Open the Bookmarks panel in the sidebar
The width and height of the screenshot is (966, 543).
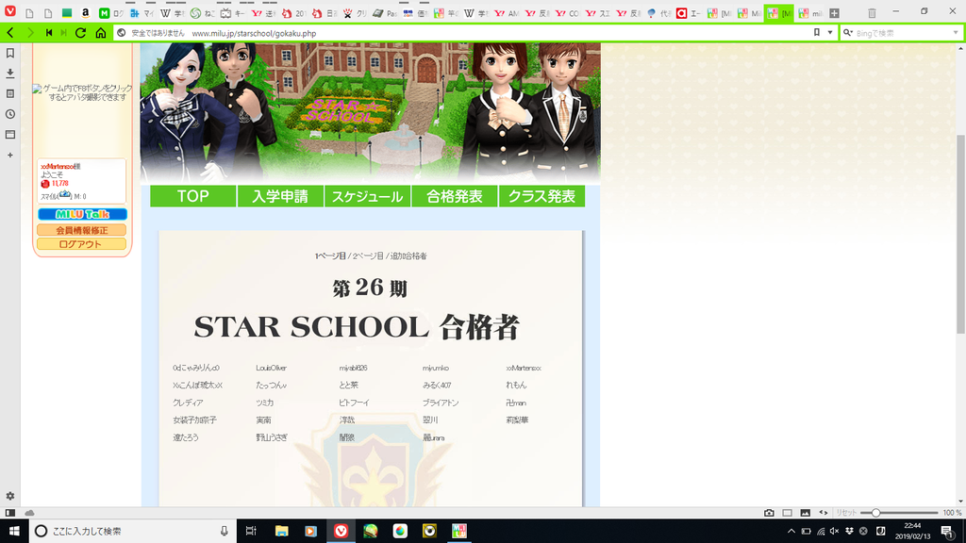[9, 53]
